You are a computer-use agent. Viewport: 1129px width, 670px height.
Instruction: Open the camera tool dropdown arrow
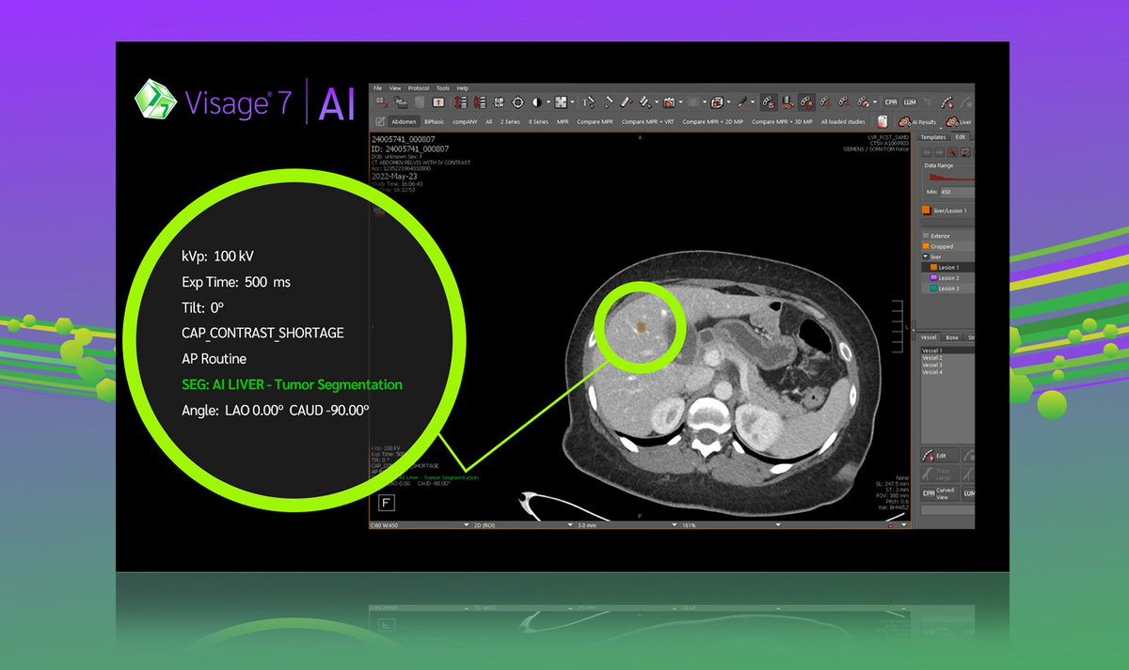coord(680,102)
